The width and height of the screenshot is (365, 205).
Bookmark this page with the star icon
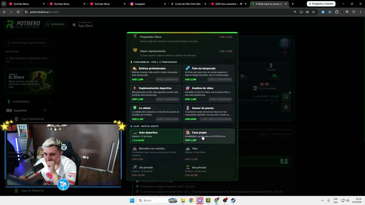click(x=313, y=12)
